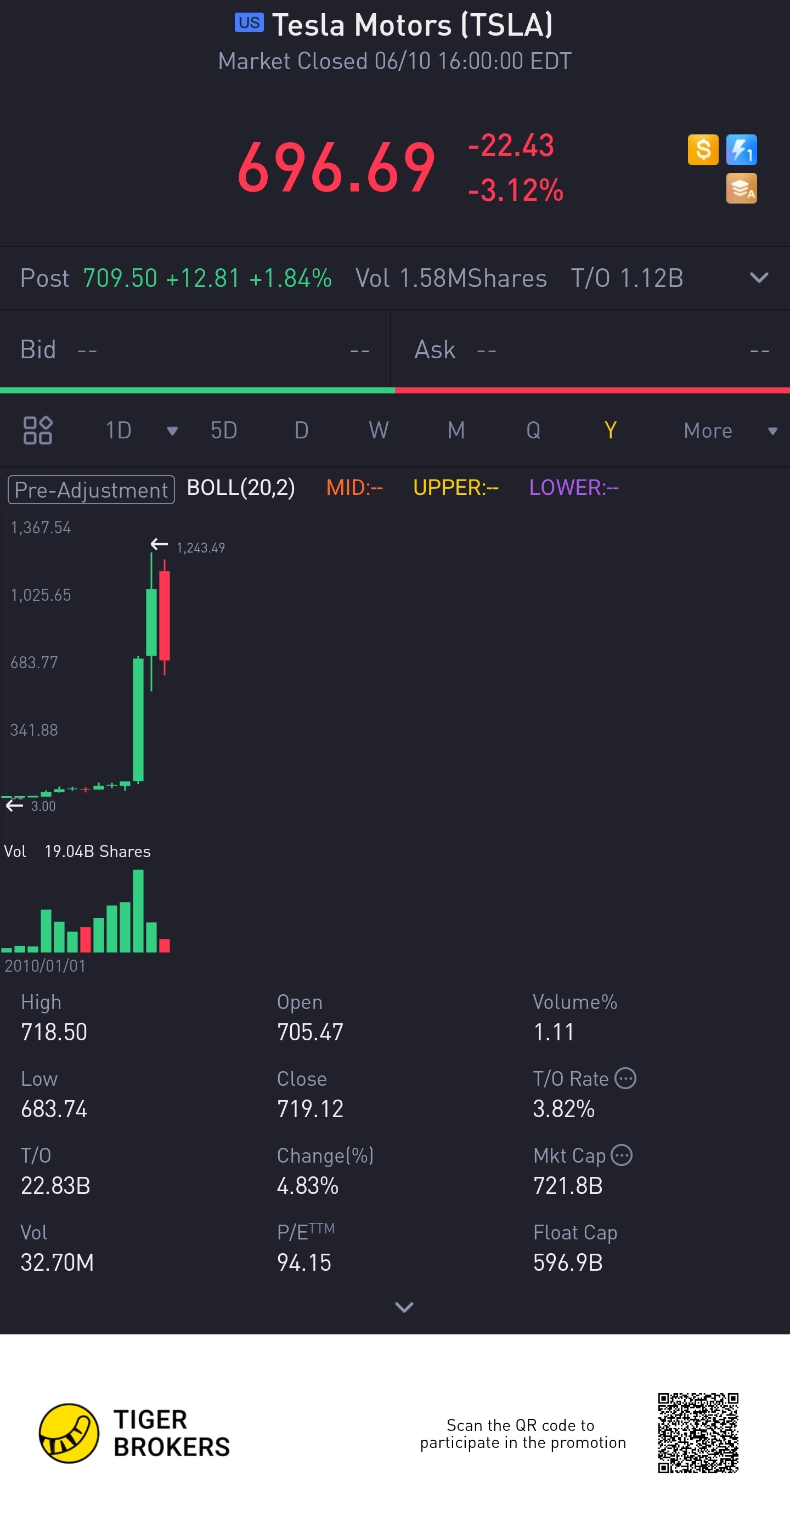Tap the P/E TTM value 94.15

(x=304, y=1262)
